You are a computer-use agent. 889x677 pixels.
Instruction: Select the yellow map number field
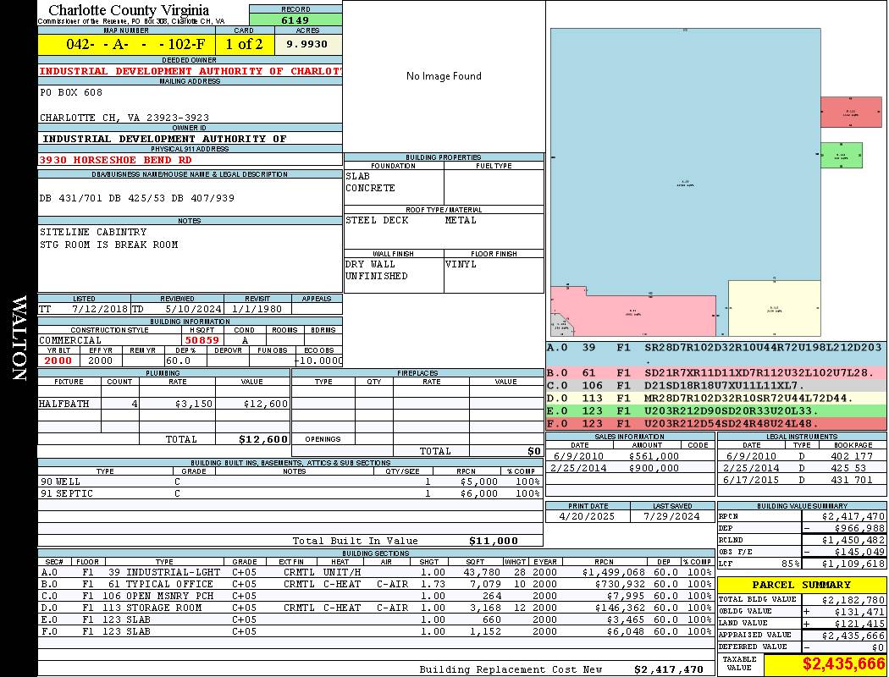[x=126, y=44]
